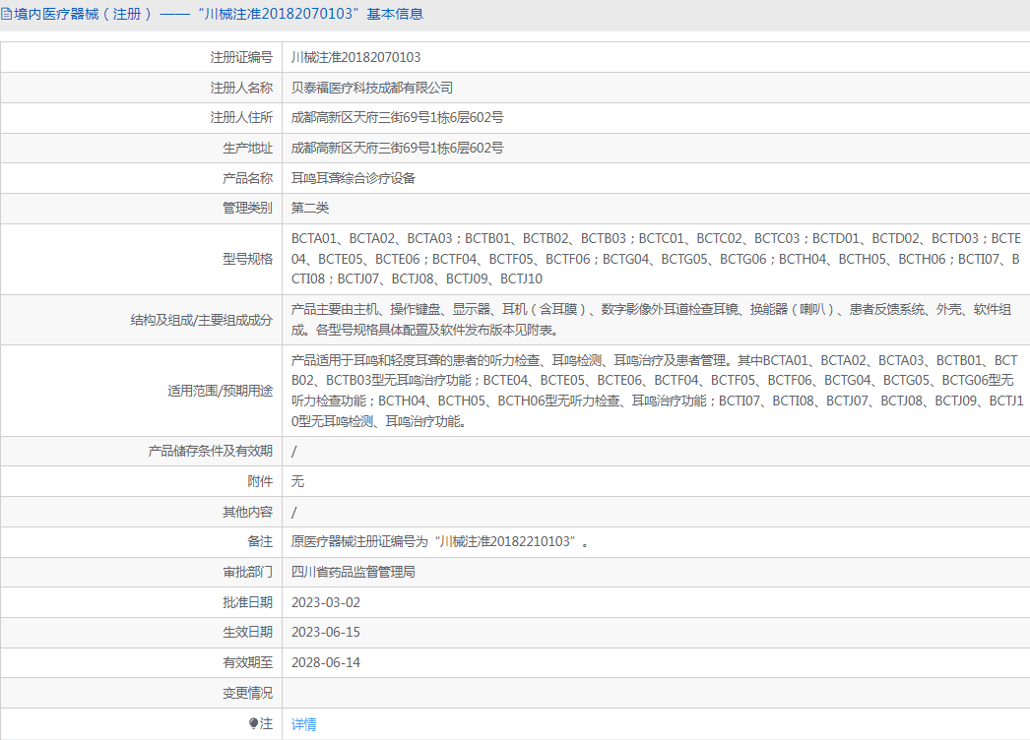Select expiry date 2028-06-14
Image resolution: width=1030 pixels, height=740 pixels.
tap(326, 662)
